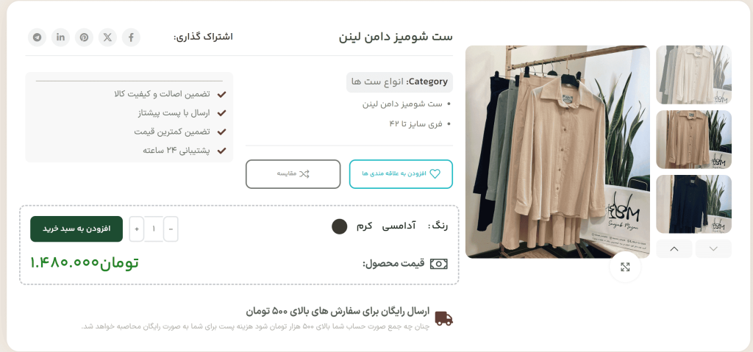Image resolution: width=753 pixels, height=352 pixels.
Task: Share product via Telegram icon
Action: point(37,37)
